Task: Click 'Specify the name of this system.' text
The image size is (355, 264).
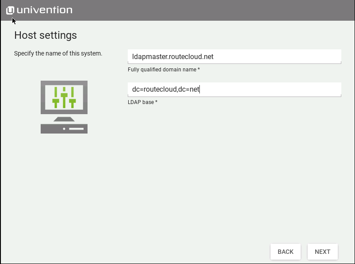Action: (x=58, y=53)
